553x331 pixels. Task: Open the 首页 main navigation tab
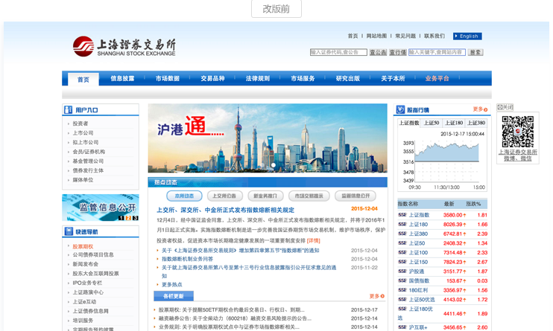83,80
